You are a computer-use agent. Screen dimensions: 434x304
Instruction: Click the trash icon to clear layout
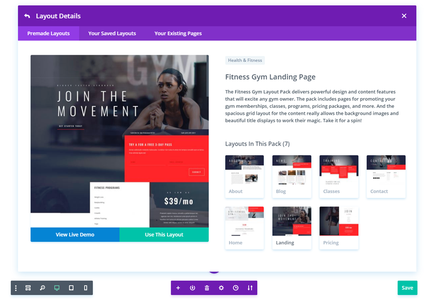pyautogui.click(x=207, y=288)
